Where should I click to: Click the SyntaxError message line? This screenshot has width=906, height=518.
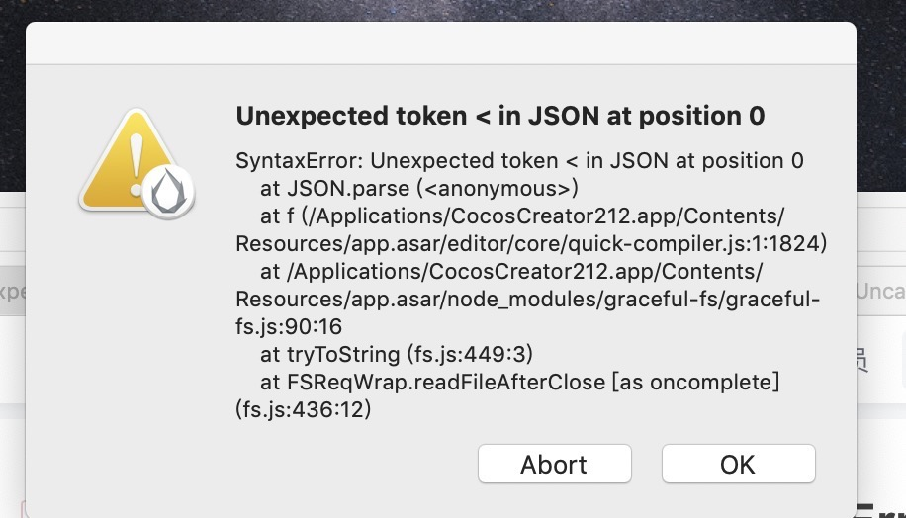(519, 161)
